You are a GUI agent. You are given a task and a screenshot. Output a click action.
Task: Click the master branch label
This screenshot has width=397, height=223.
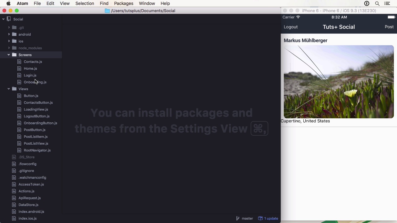coord(247,218)
